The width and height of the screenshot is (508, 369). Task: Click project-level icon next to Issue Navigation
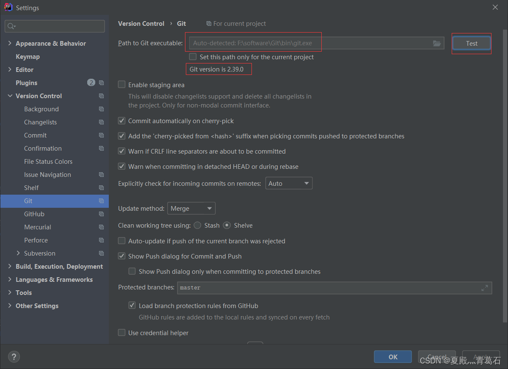coord(101,175)
